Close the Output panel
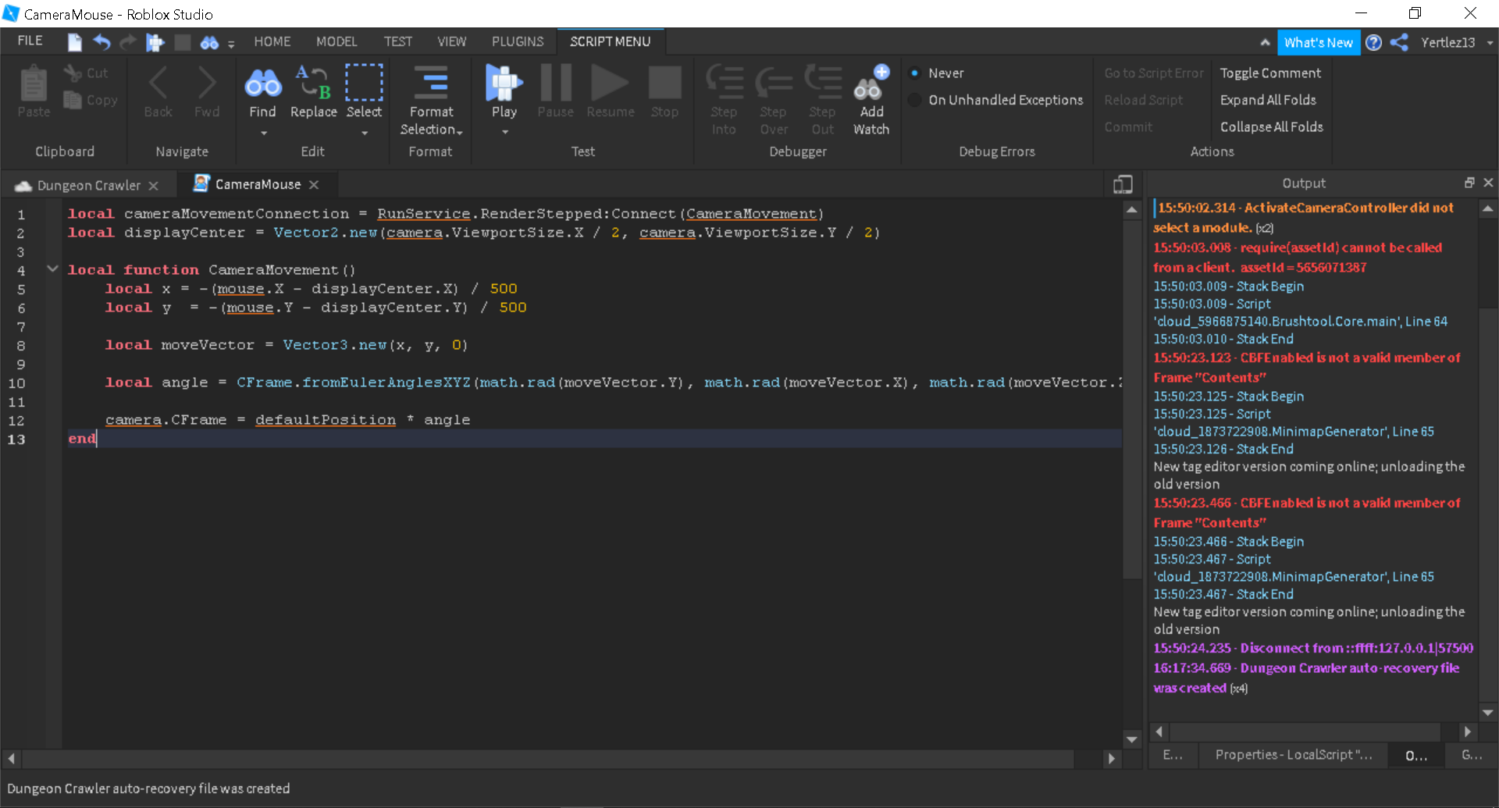1499x808 pixels. (x=1488, y=183)
